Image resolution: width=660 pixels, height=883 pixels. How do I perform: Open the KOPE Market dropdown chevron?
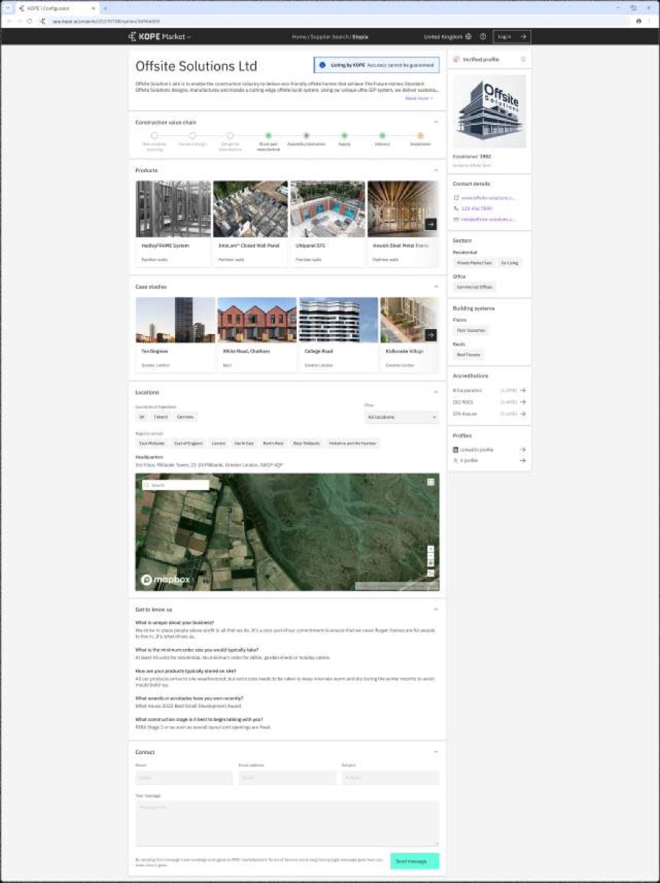(x=189, y=37)
